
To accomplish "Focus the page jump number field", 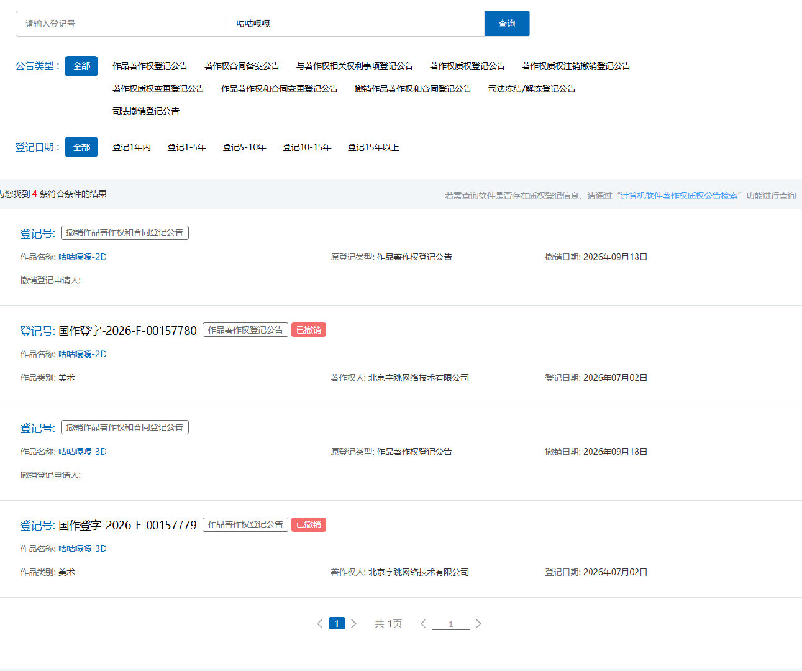I will point(450,624).
